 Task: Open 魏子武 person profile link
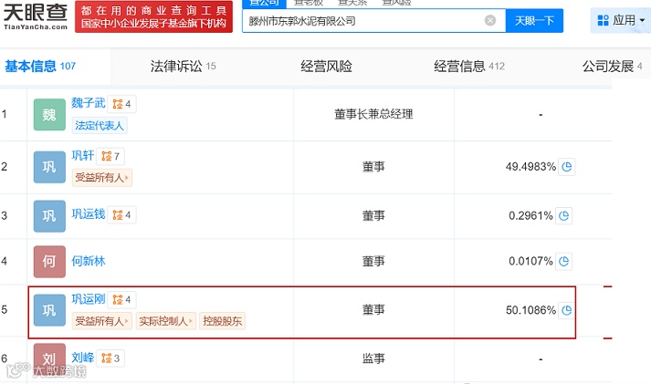pyautogui.click(x=88, y=103)
